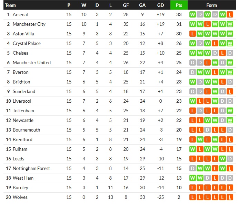
Task: Sort table by the Pts column header
Action: [179, 5]
